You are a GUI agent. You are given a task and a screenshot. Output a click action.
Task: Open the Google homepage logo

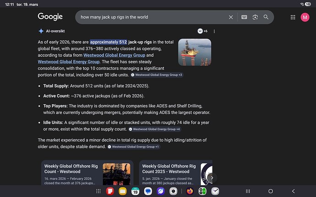[50, 17]
